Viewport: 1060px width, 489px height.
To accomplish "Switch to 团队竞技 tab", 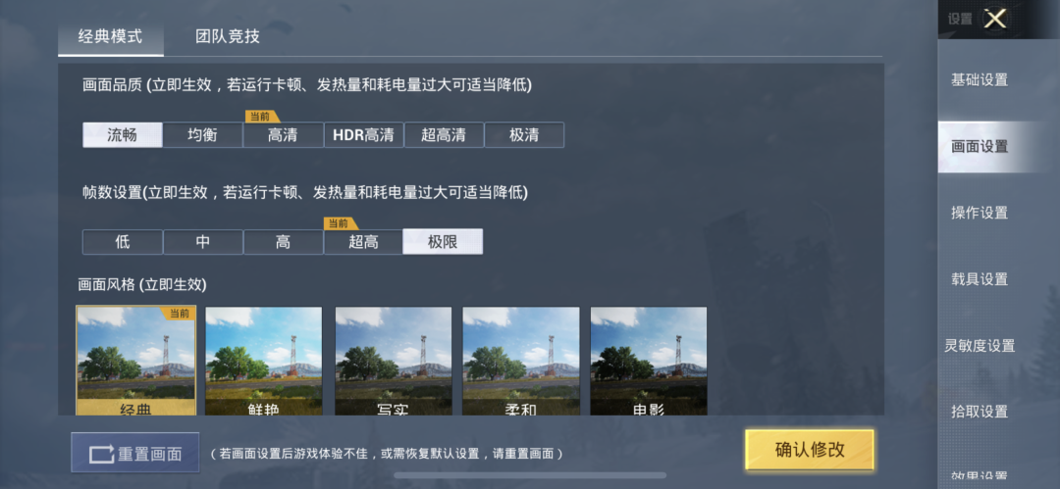I will (228, 36).
